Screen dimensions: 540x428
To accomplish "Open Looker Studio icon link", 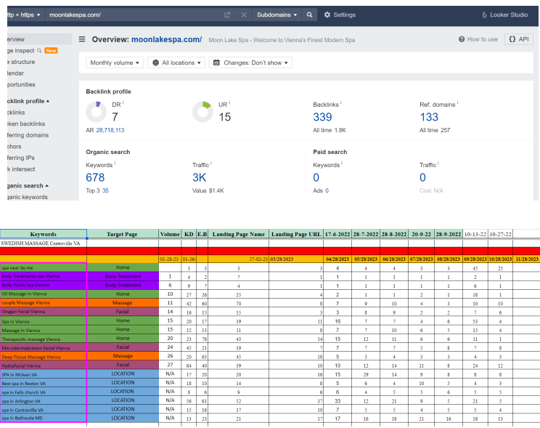I will [484, 15].
